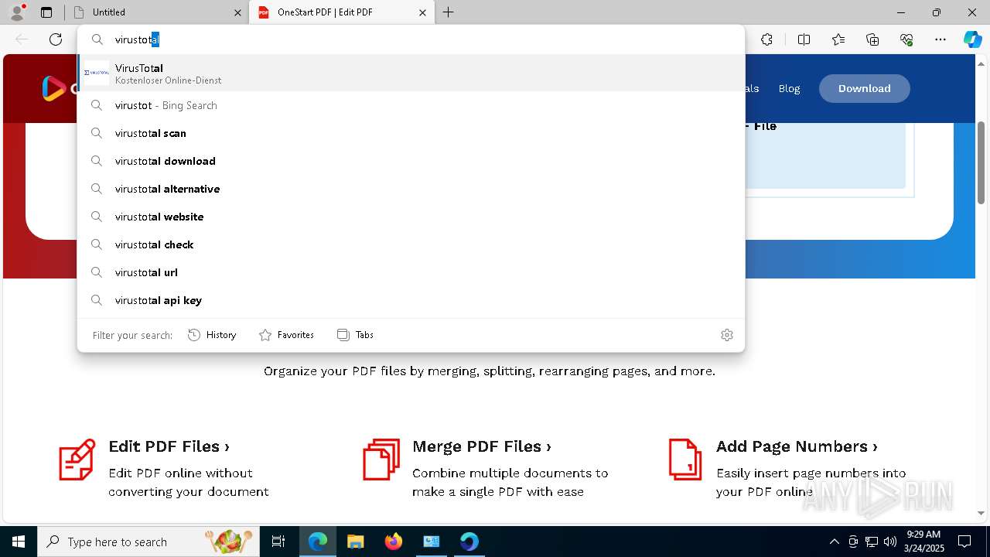Click the Merge PDF Files documents icon

click(381, 460)
